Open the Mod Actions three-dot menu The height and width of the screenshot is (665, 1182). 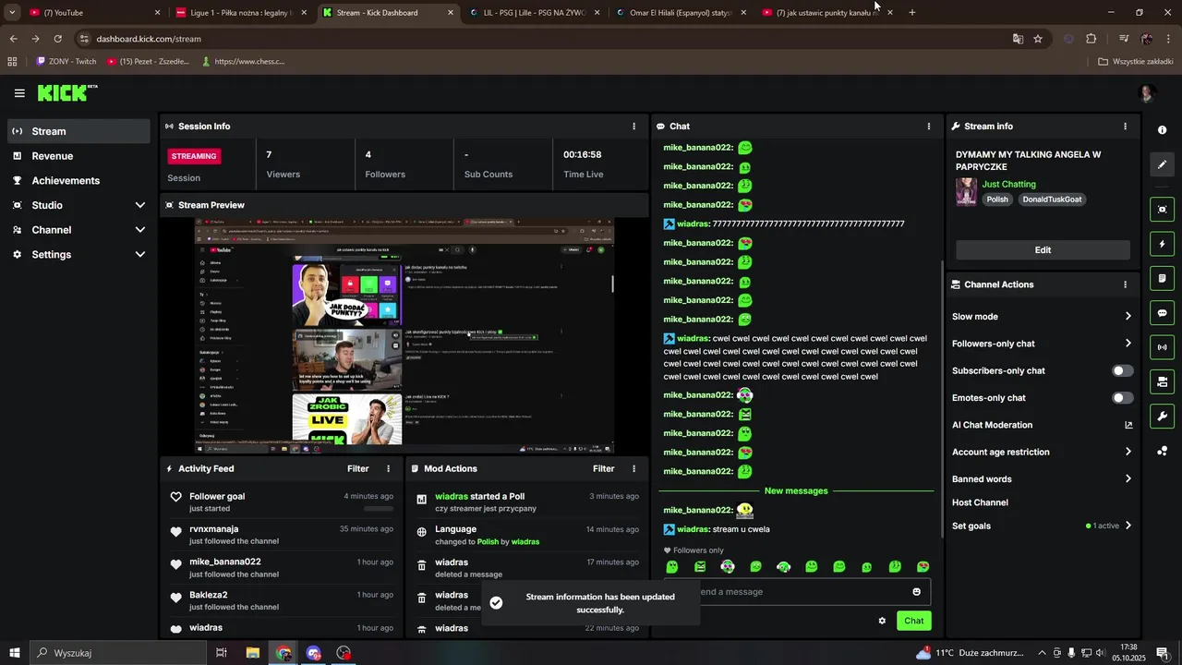(633, 469)
